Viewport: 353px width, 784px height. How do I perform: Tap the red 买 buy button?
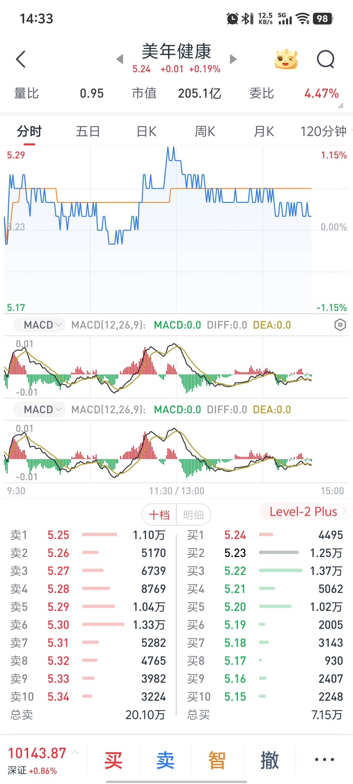point(113,760)
